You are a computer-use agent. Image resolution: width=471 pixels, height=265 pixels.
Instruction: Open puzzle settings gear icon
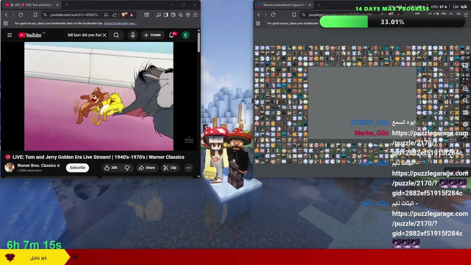point(465,124)
